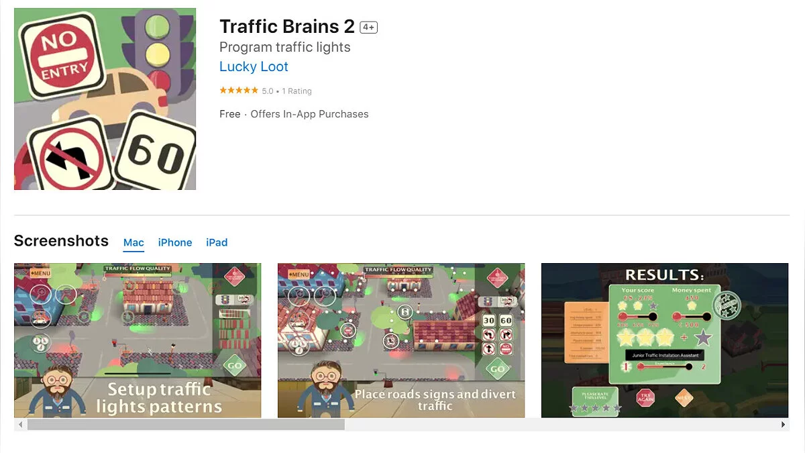The image size is (805, 453).
Task: Open the Place roads signs screenshot
Action: tap(401, 340)
